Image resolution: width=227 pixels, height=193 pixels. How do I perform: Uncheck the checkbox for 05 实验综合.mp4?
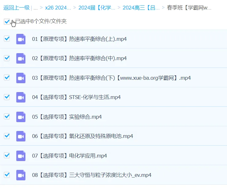pyautogui.click(x=7, y=116)
